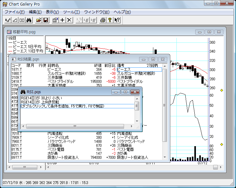
Task: Open properties via the toolbar icon
Action: tap(55, 20)
